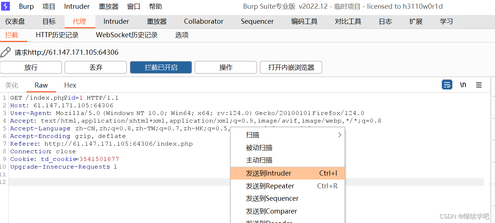Click the 放行 forward button
Image resolution: width=495 pixels, height=223 pixels.
[31, 68]
